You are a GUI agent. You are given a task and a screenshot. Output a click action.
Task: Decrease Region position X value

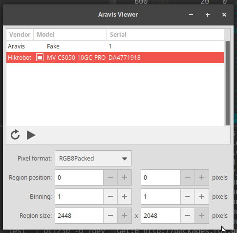(x=110, y=178)
